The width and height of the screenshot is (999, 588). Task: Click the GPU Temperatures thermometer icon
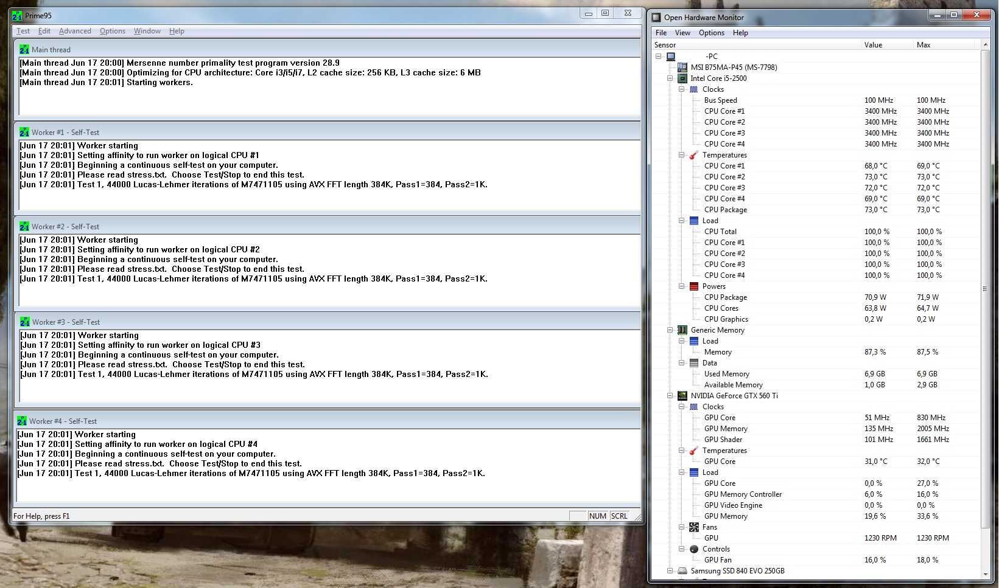pos(694,451)
